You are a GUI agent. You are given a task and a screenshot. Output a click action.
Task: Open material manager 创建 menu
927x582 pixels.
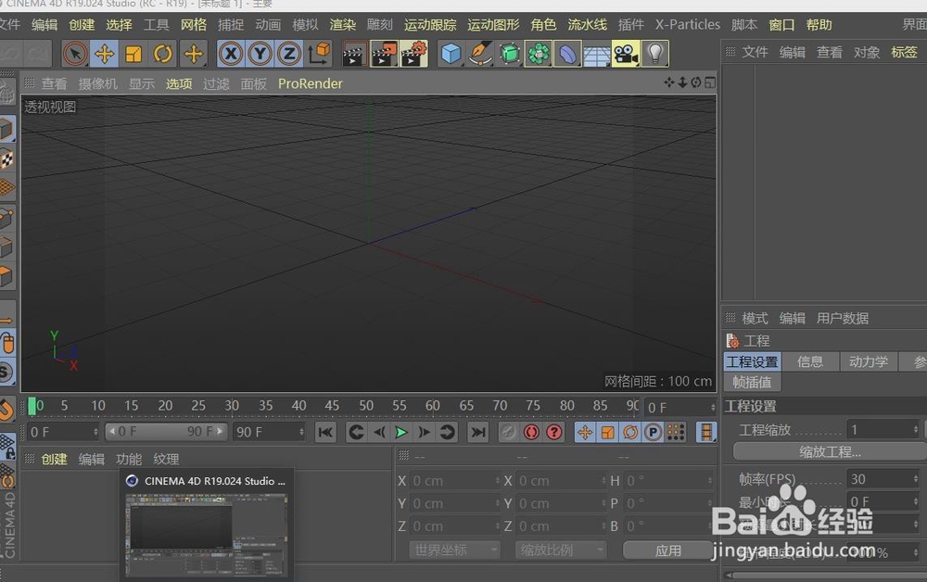tap(55, 459)
